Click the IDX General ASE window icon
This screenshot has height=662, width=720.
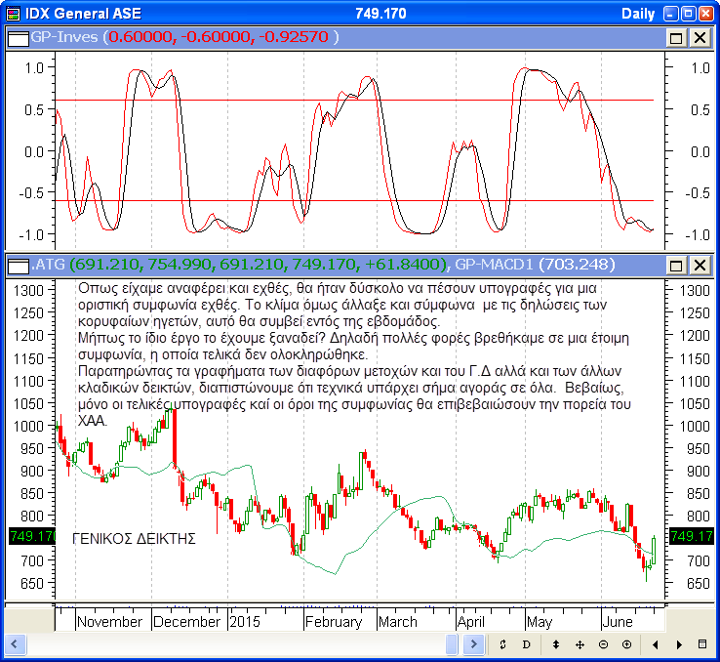(x=14, y=14)
